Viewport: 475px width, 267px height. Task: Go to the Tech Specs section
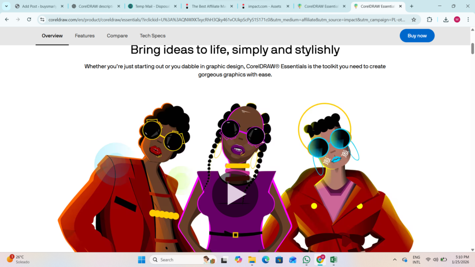[x=153, y=36]
